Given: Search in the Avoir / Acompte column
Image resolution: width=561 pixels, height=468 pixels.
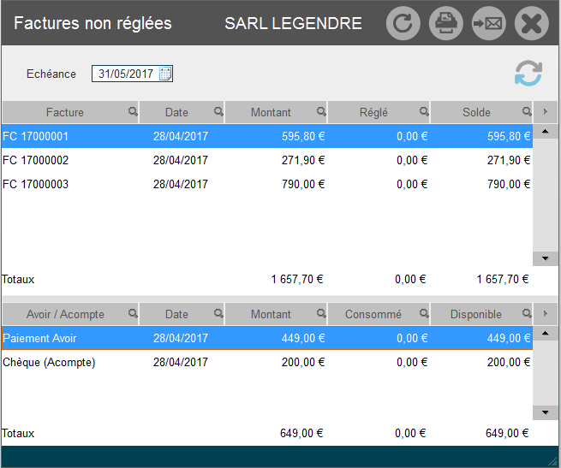Looking at the screenshot, I should (133, 314).
